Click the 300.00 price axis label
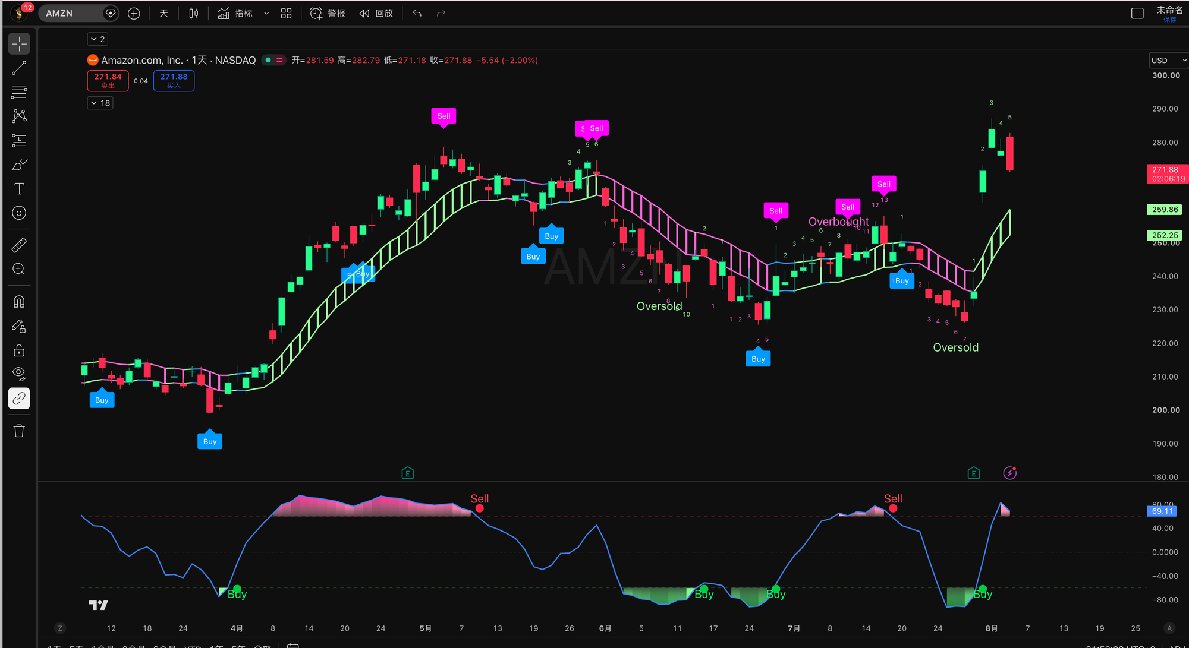Viewport: 1189px width, 648px height. click(x=1166, y=75)
